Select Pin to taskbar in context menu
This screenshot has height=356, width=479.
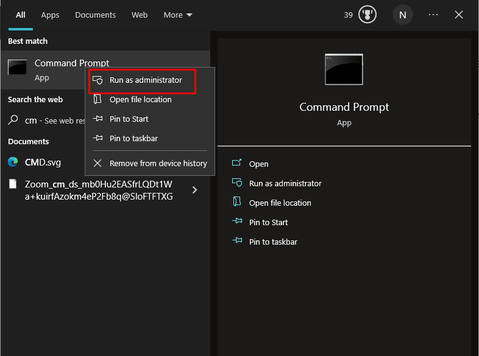click(x=150, y=139)
